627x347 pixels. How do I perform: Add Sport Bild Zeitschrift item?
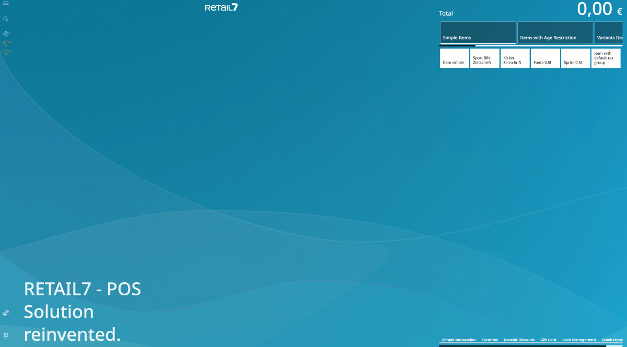tap(484, 58)
